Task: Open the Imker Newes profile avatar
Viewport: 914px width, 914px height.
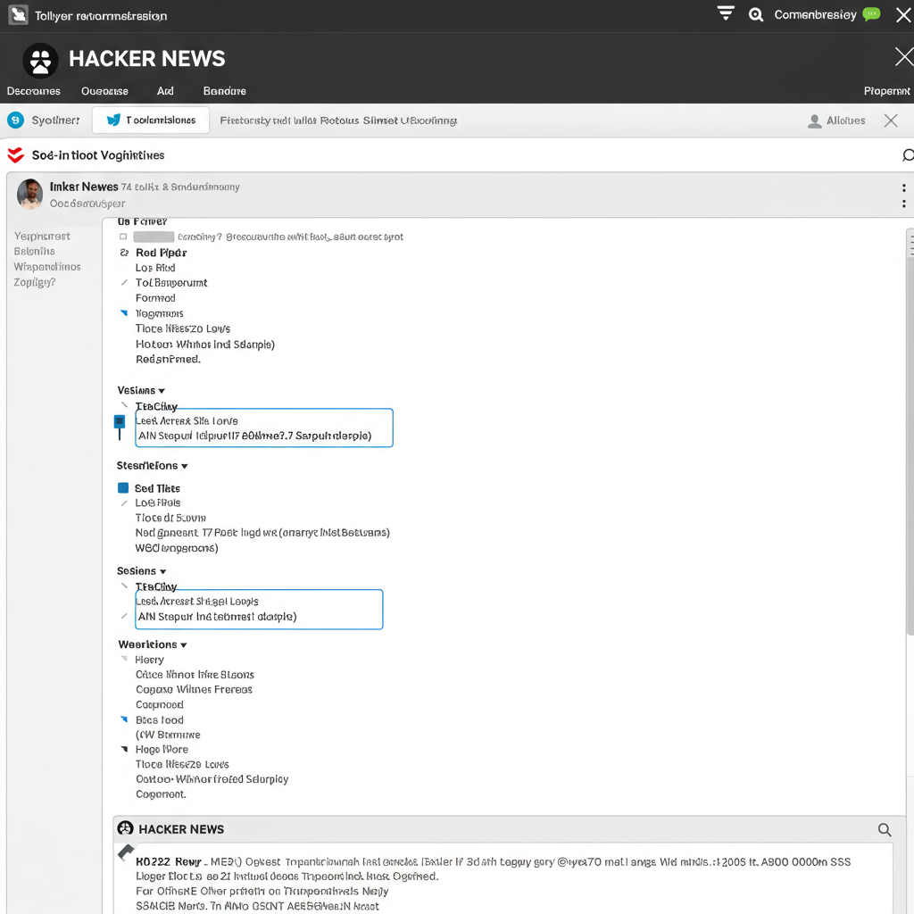Action: click(29, 194)
